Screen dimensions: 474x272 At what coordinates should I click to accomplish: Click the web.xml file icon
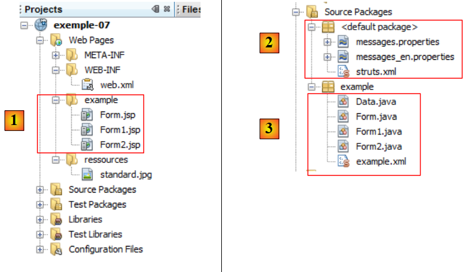pyautogui.click(x=87, y=85)
